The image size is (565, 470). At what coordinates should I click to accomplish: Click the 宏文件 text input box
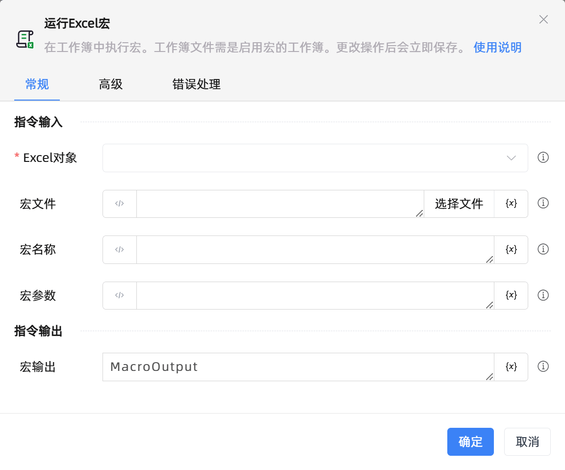281,204
